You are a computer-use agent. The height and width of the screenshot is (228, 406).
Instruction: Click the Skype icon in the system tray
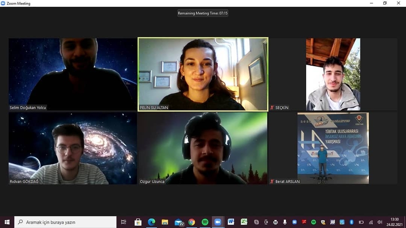pos(257,222)
